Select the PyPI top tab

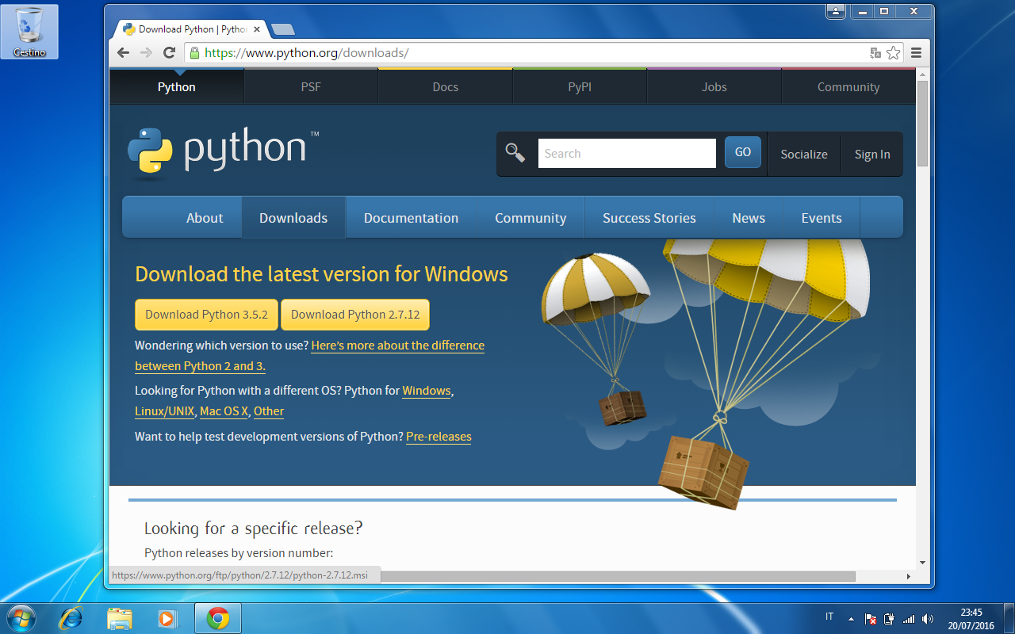pos(580,87)
